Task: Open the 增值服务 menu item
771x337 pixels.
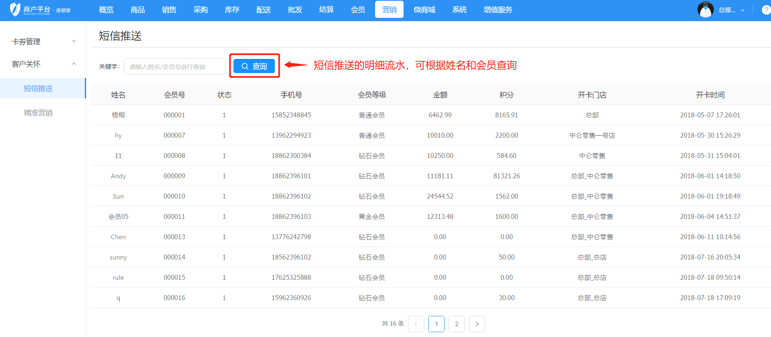Action: point(498,10)
